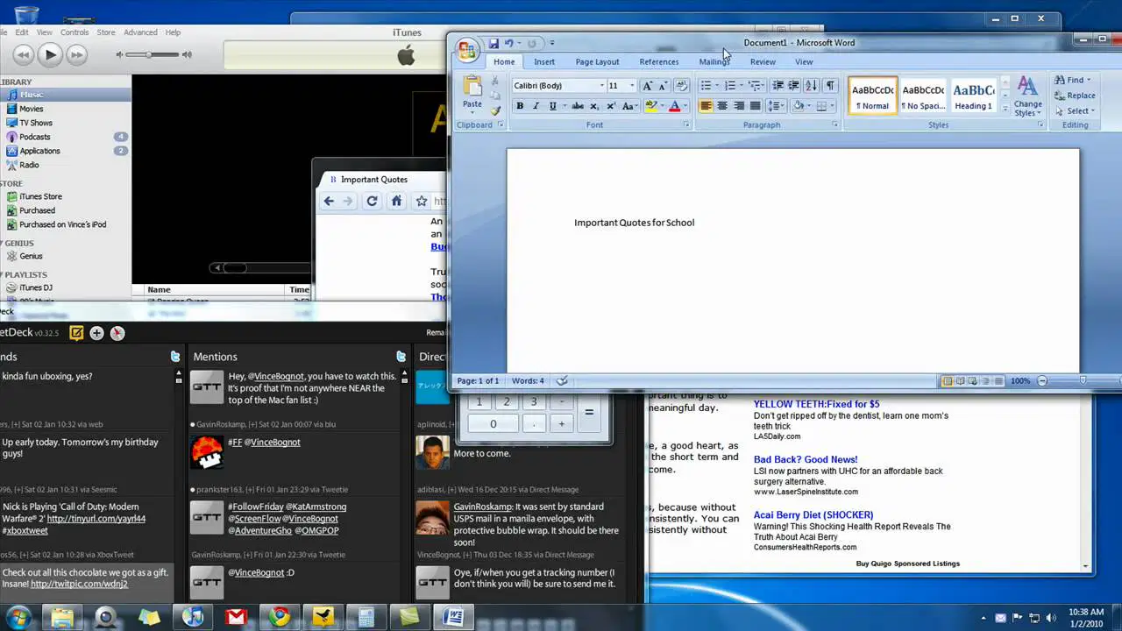
Task: Switch to the Insert tab in Word
Action: point(544,62)
